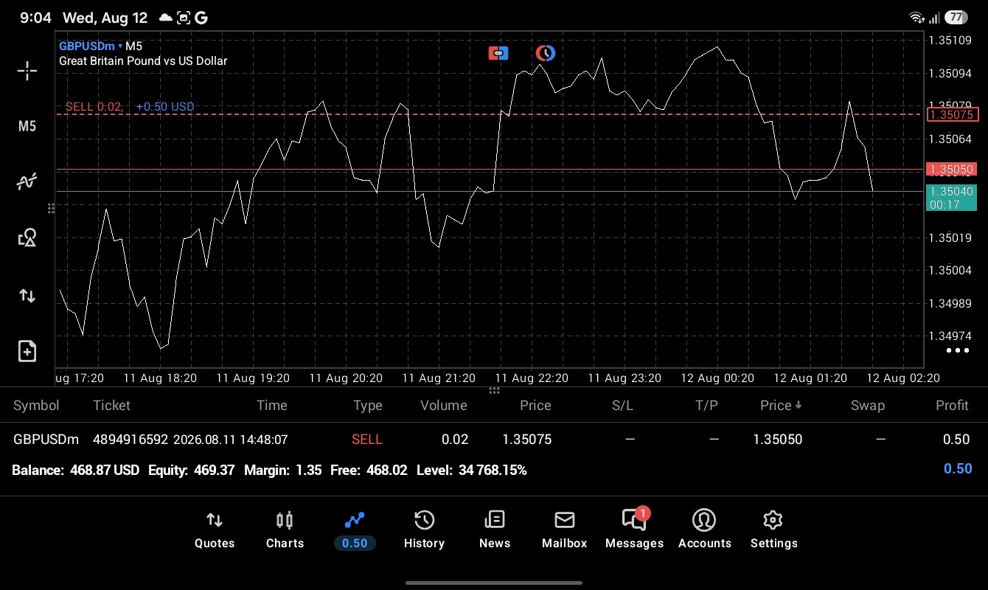Open new trade order arrows icon
This screenshot has width=988, height=590.
click(x=27, y=296)
